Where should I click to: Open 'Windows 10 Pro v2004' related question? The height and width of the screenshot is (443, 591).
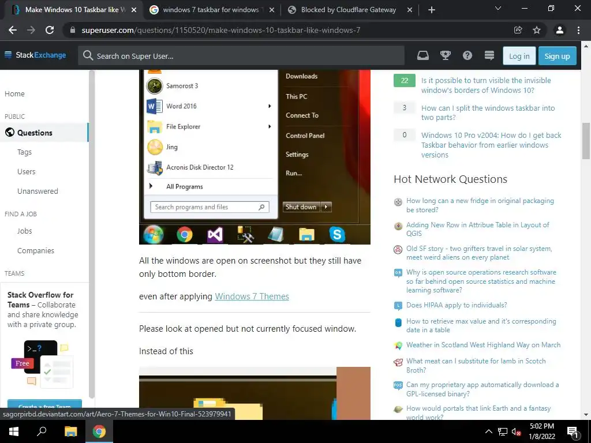pos(491,145)
